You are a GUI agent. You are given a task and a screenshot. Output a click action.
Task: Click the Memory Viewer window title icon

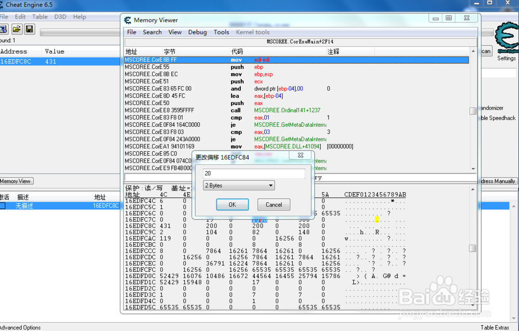pyautogui.click(x=128, y=20)
